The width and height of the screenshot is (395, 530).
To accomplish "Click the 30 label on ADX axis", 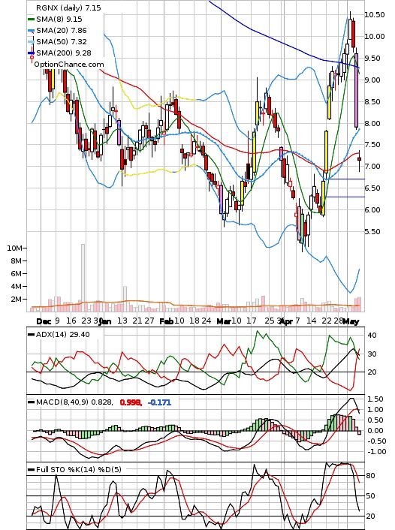I will tap(372, 354).
